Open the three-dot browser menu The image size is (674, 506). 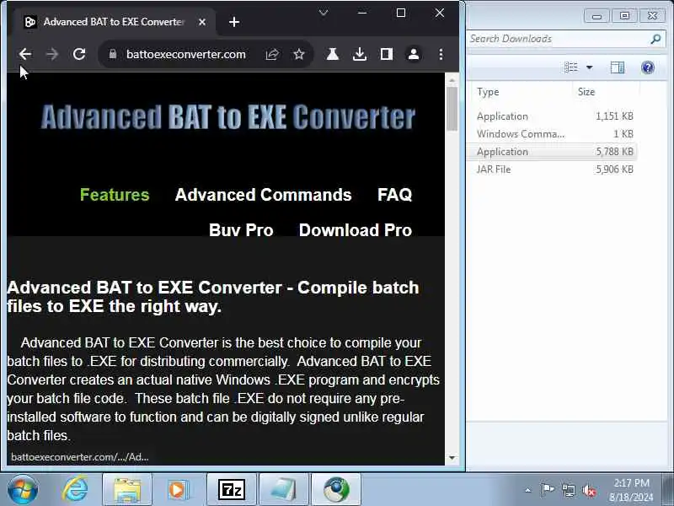441,54
